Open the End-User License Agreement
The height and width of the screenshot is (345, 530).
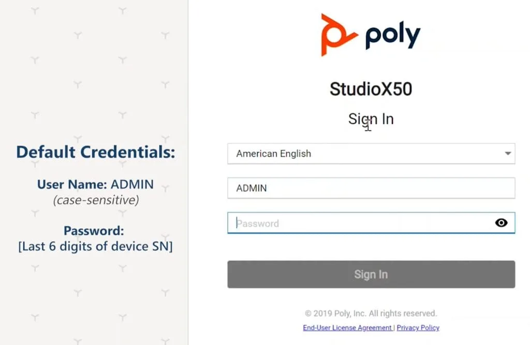[x=347, y=327]
